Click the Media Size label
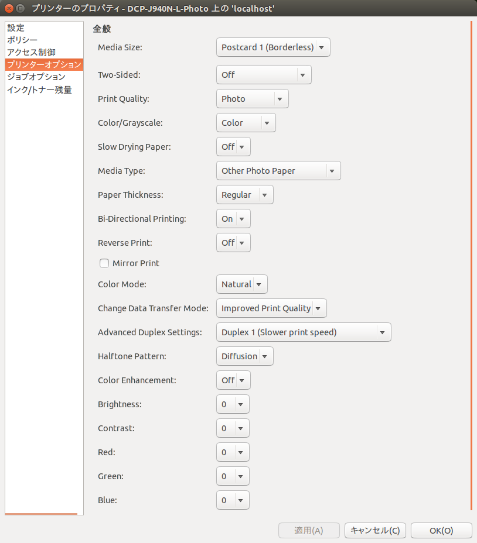Image resolution: width=477 pixels, height=543 pixels. [x=120, y=47]
